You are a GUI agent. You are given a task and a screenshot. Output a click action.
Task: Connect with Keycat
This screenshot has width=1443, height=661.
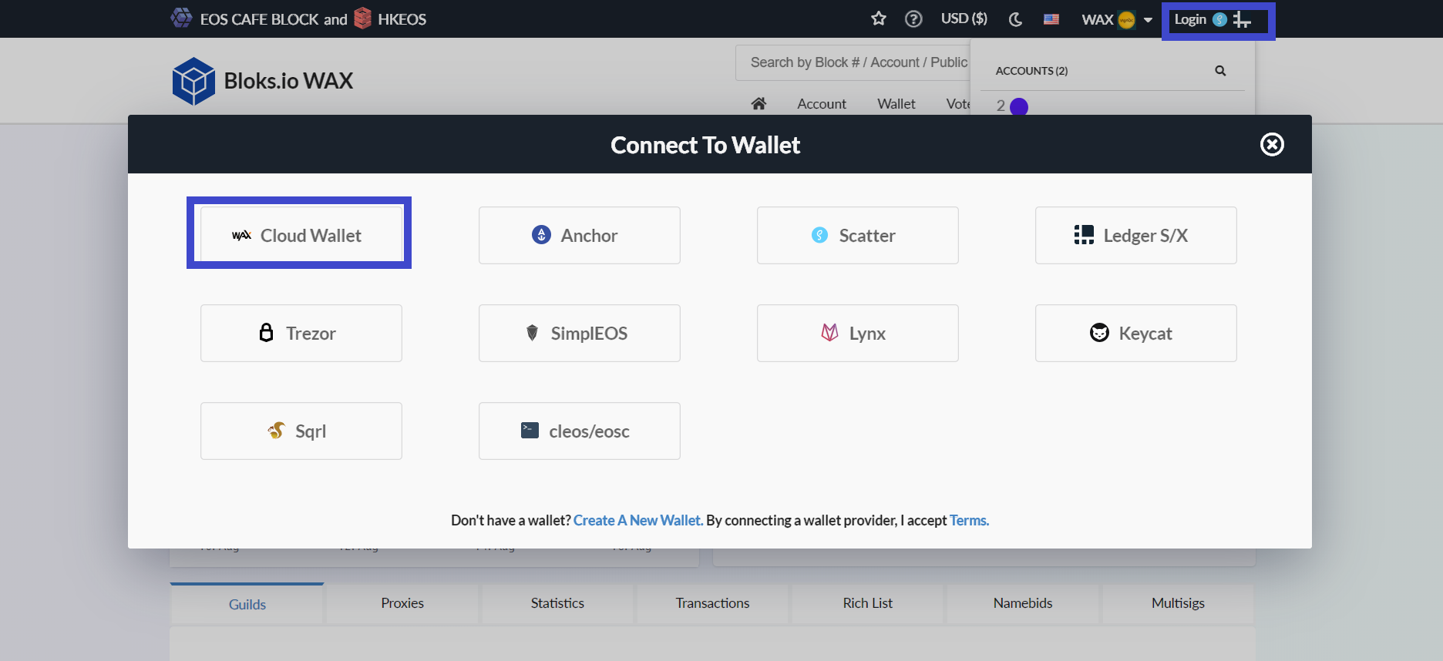1136,333
